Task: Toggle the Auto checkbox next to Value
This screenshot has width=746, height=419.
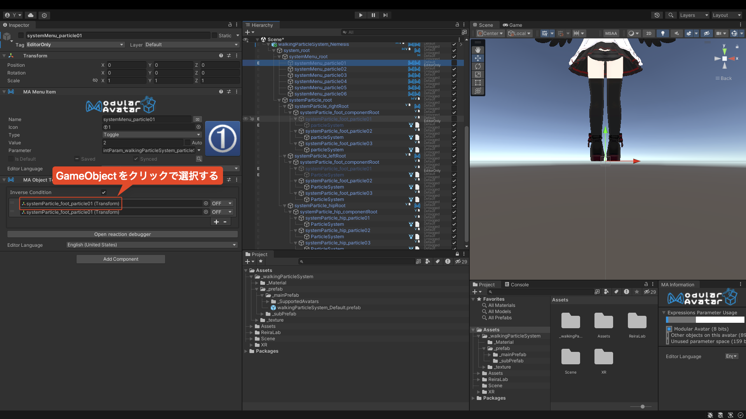Action: [x=188, y=143]
